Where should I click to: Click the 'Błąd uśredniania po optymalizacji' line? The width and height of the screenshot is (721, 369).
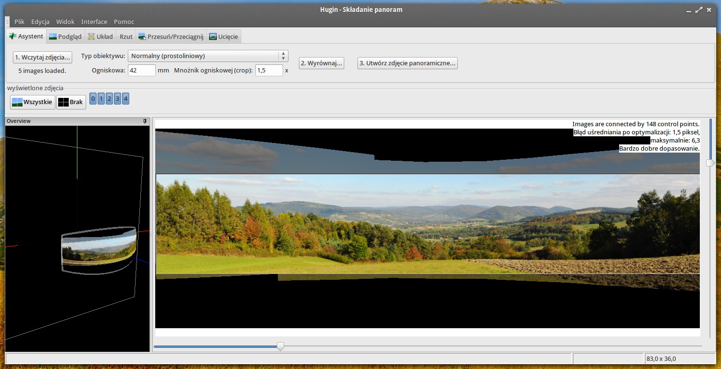click(636, 132)
